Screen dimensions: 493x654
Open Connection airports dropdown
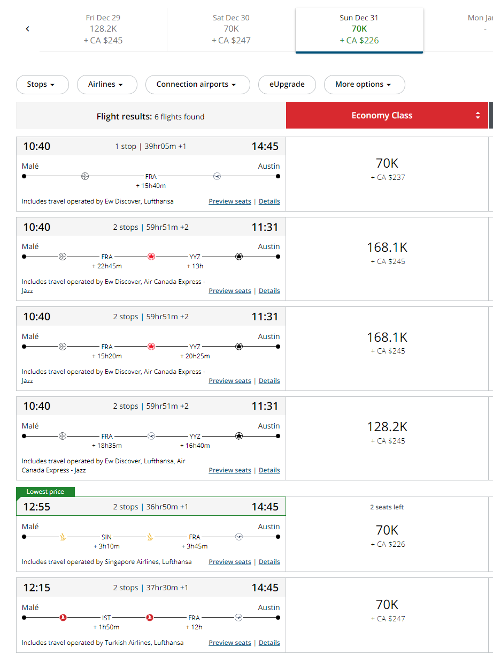(x=198, y=85)
